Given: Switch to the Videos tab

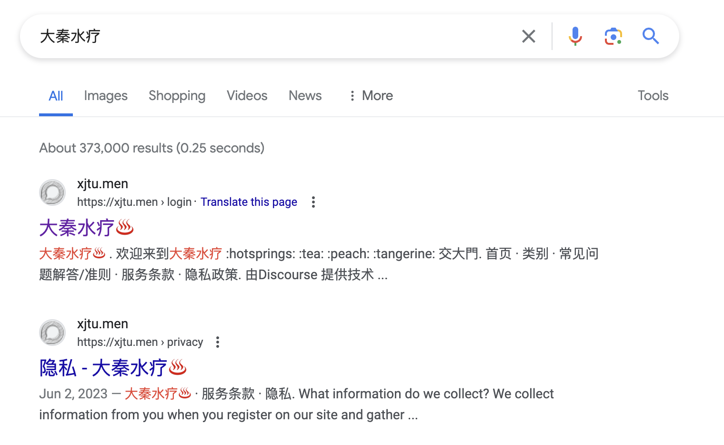Looking at the screenshot, I should (247, 96).
